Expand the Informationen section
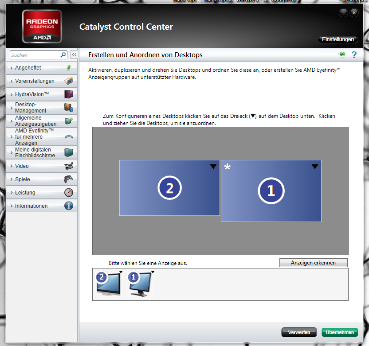The image size is (369, 346). [x=42, y=206]
